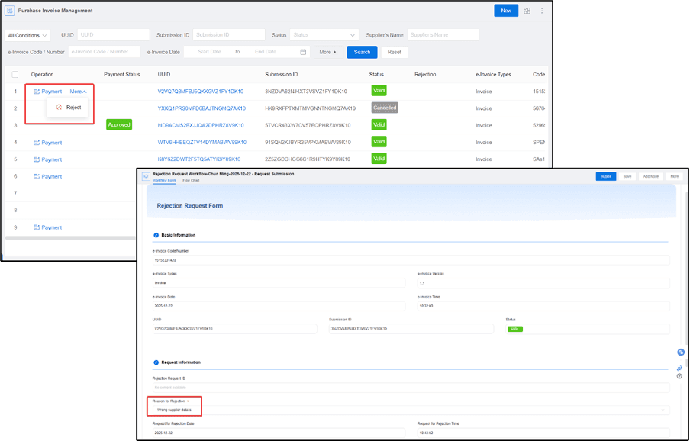This screenshot has height=441, width=690.
Task: Select Reject from the More menu
Action: [x=69, y=108]
